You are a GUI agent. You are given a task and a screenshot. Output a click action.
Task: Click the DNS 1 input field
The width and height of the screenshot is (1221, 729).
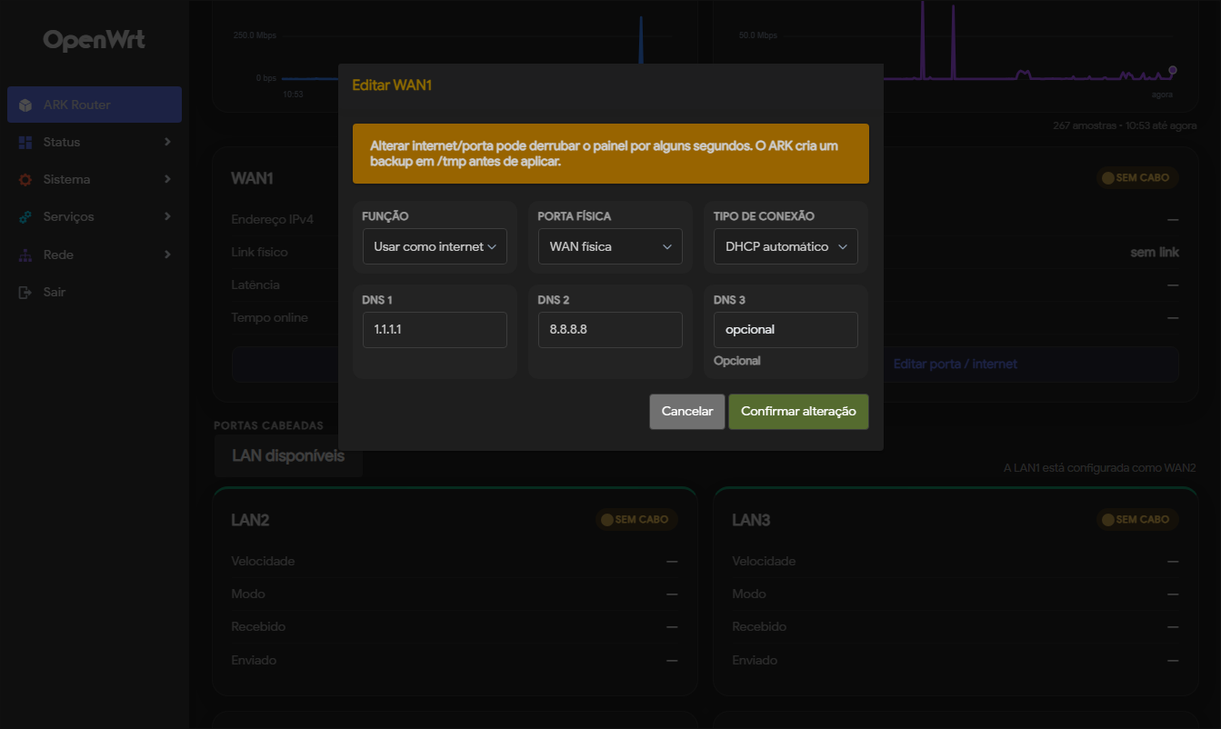tap(435, 330)
